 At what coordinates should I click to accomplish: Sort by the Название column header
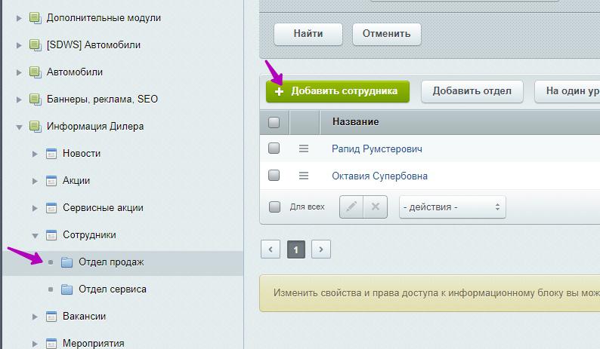pos(355,122)
